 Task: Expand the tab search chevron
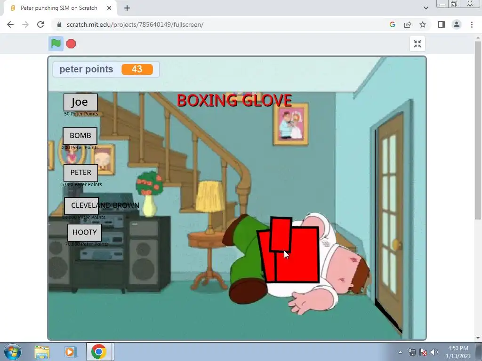[426, 8]
